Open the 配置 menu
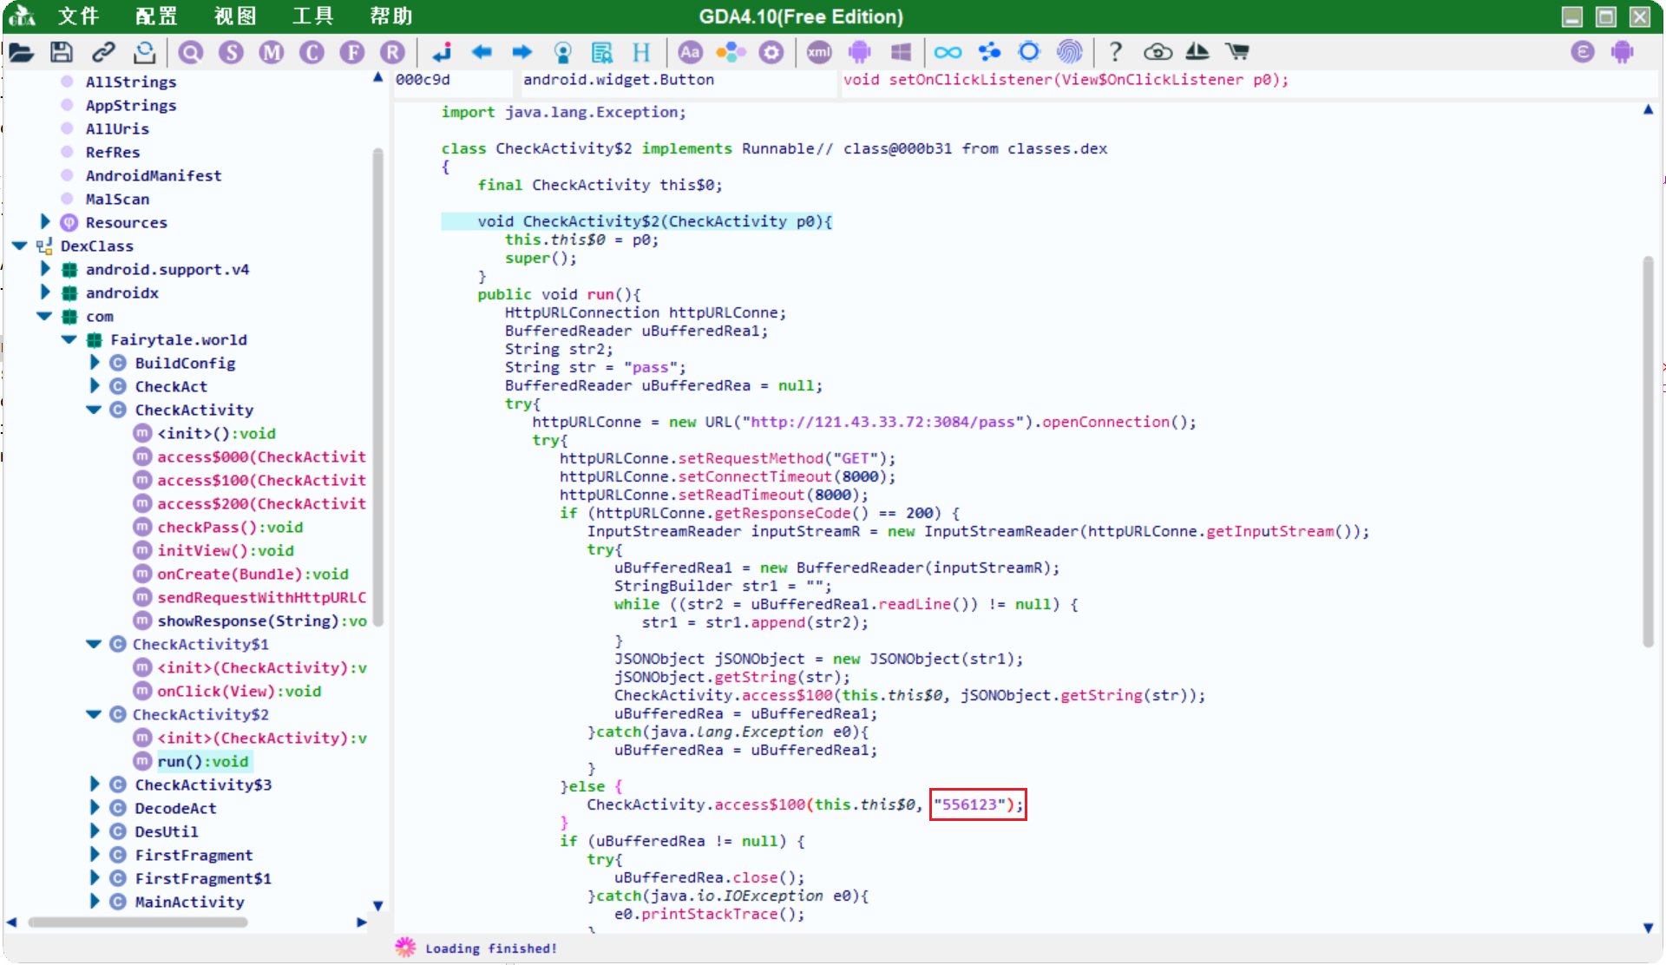The image size is (1666, 965). [x=157, y=16]
